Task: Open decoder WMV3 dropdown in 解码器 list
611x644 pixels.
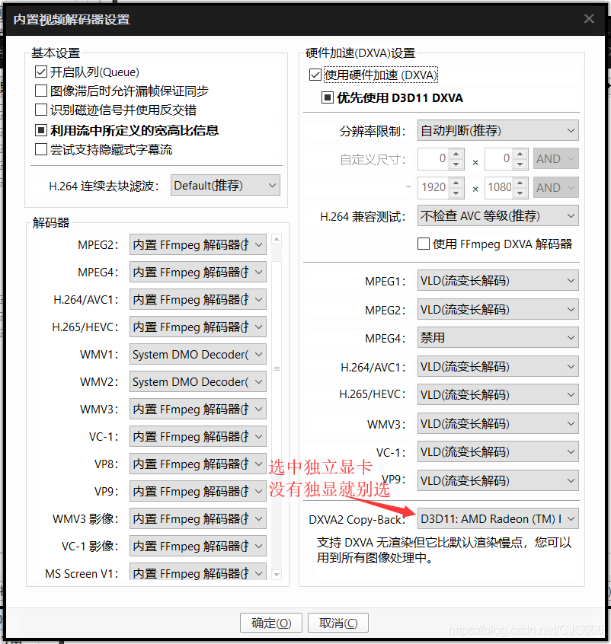Action: pos(198,409)
